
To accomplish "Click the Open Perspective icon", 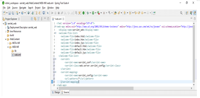I will tap(187, 13).
